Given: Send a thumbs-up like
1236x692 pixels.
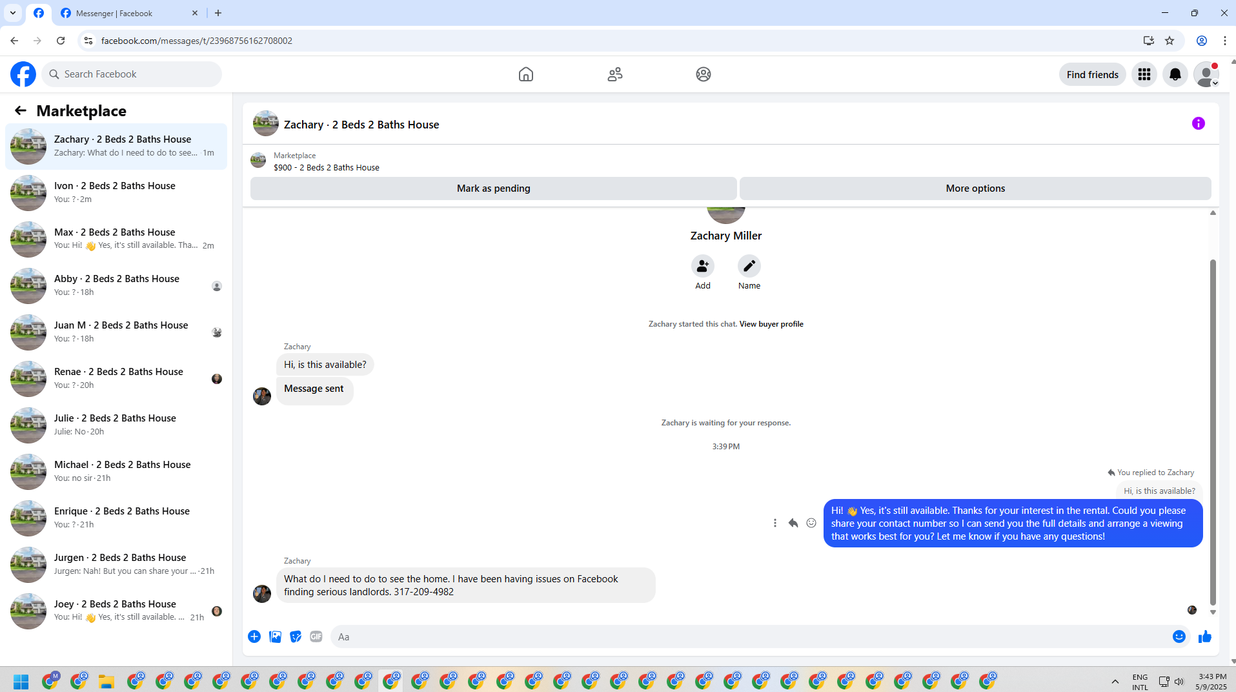Looking at the screenshot, I should (x=1205, y=636).
